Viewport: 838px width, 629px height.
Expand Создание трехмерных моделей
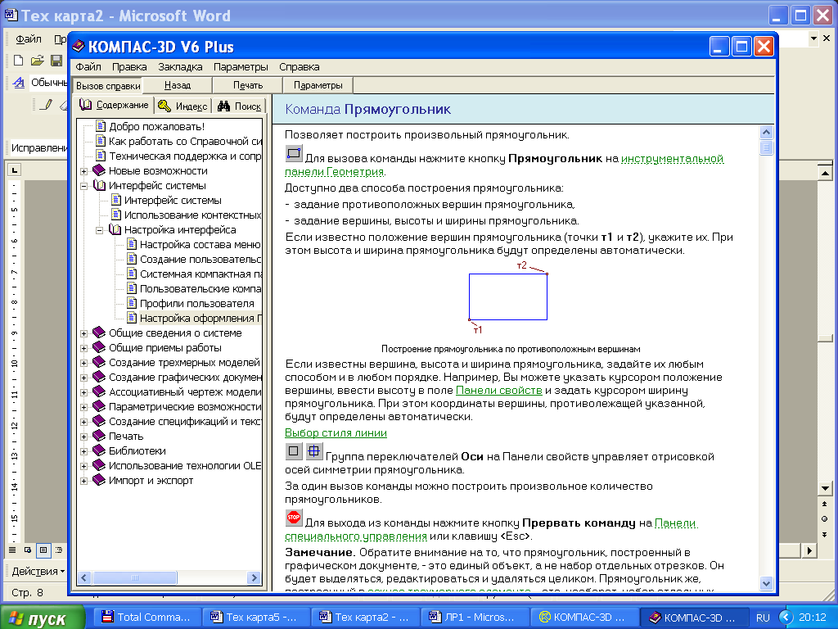(84, 363)
